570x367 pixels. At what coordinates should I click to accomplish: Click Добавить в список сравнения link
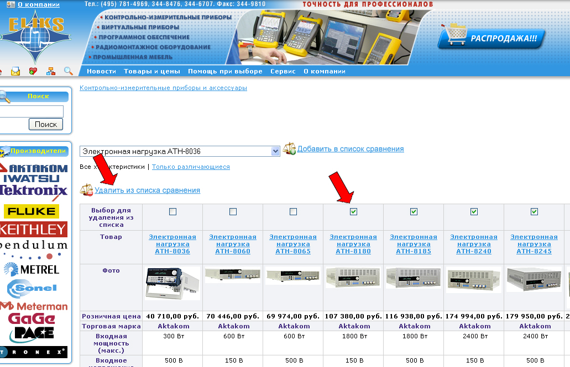point(351,149)
